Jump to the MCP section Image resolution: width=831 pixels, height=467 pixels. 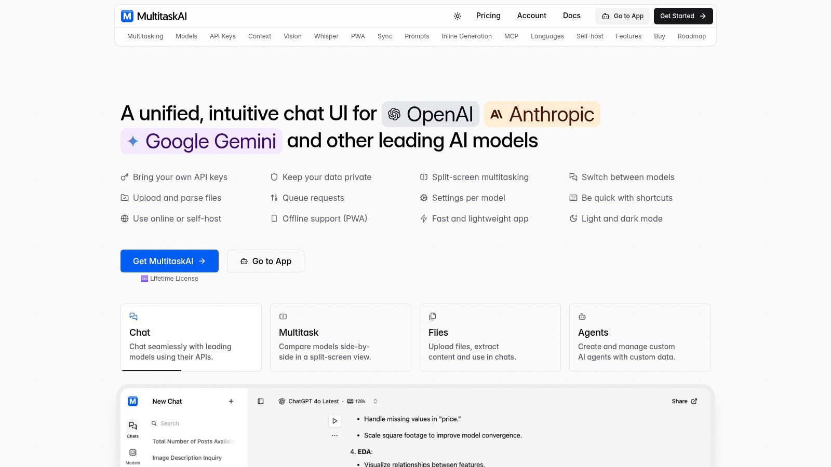tap(511, 36)
